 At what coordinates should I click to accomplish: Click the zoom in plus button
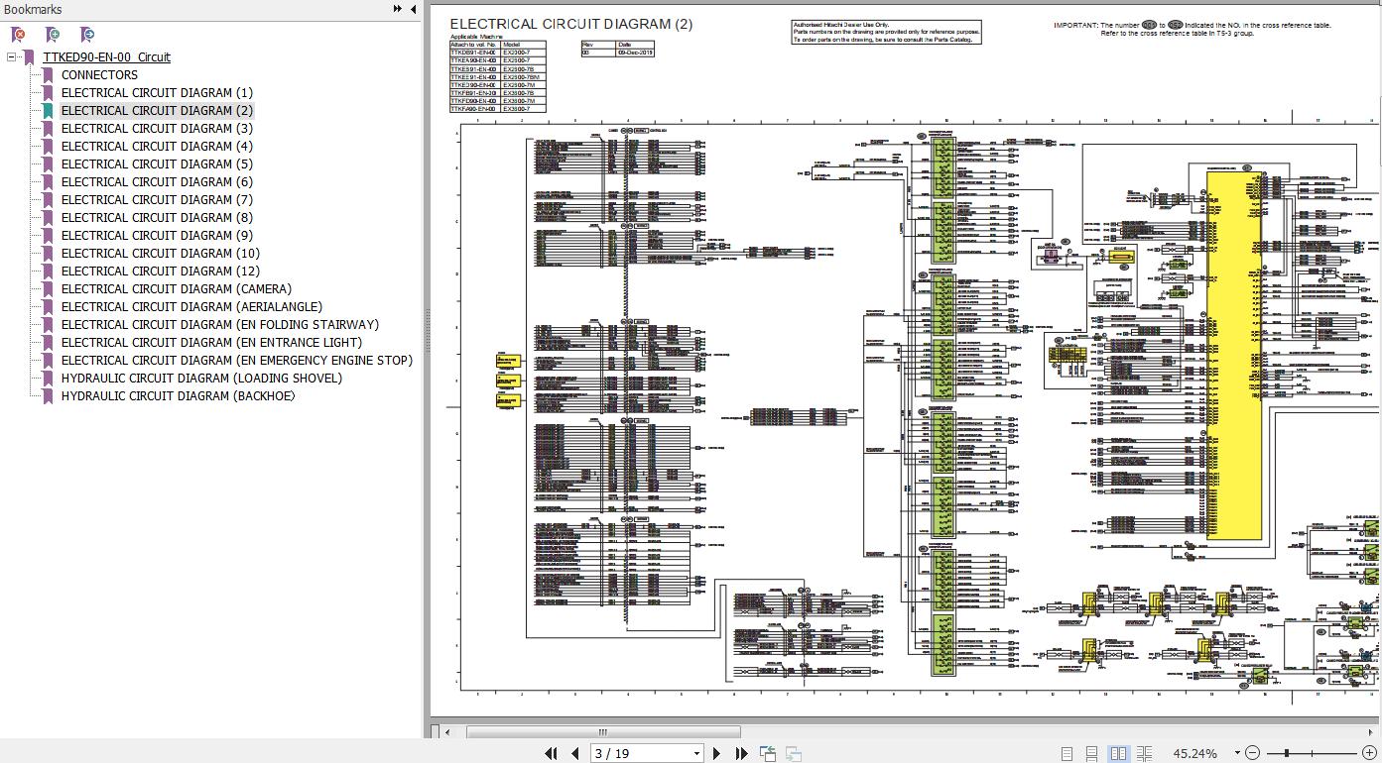click(x=1369, y=754)
